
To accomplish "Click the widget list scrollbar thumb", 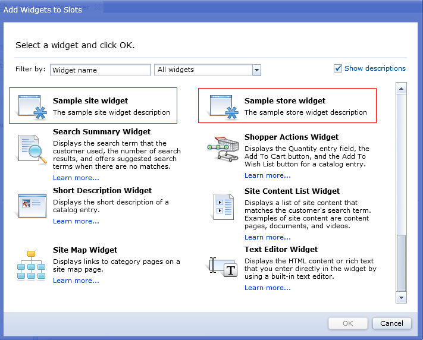I will (x=401, y=263).
